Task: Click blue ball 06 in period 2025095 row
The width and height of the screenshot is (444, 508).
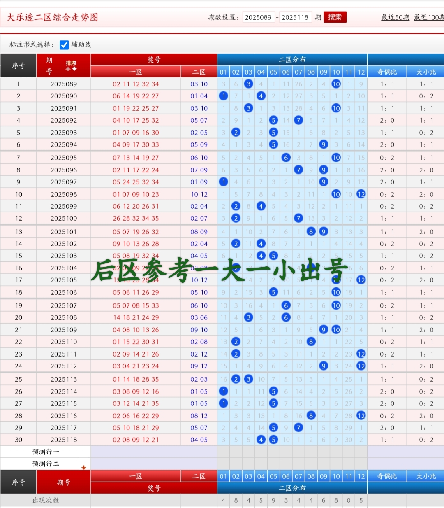Action: (286, 158)
